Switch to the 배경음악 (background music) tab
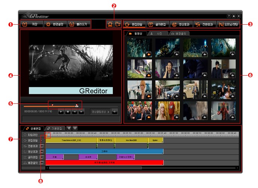 click(x=179, y=34)
